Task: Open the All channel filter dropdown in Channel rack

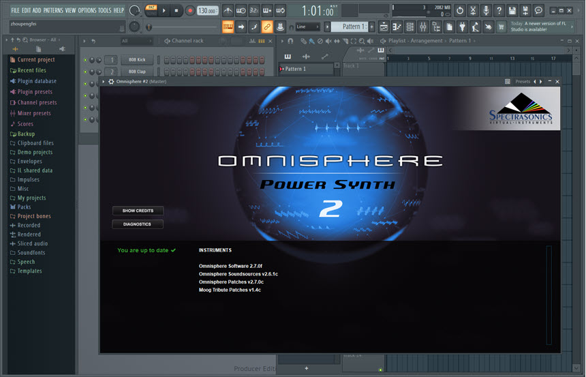Action: click(x=137, y=41)
